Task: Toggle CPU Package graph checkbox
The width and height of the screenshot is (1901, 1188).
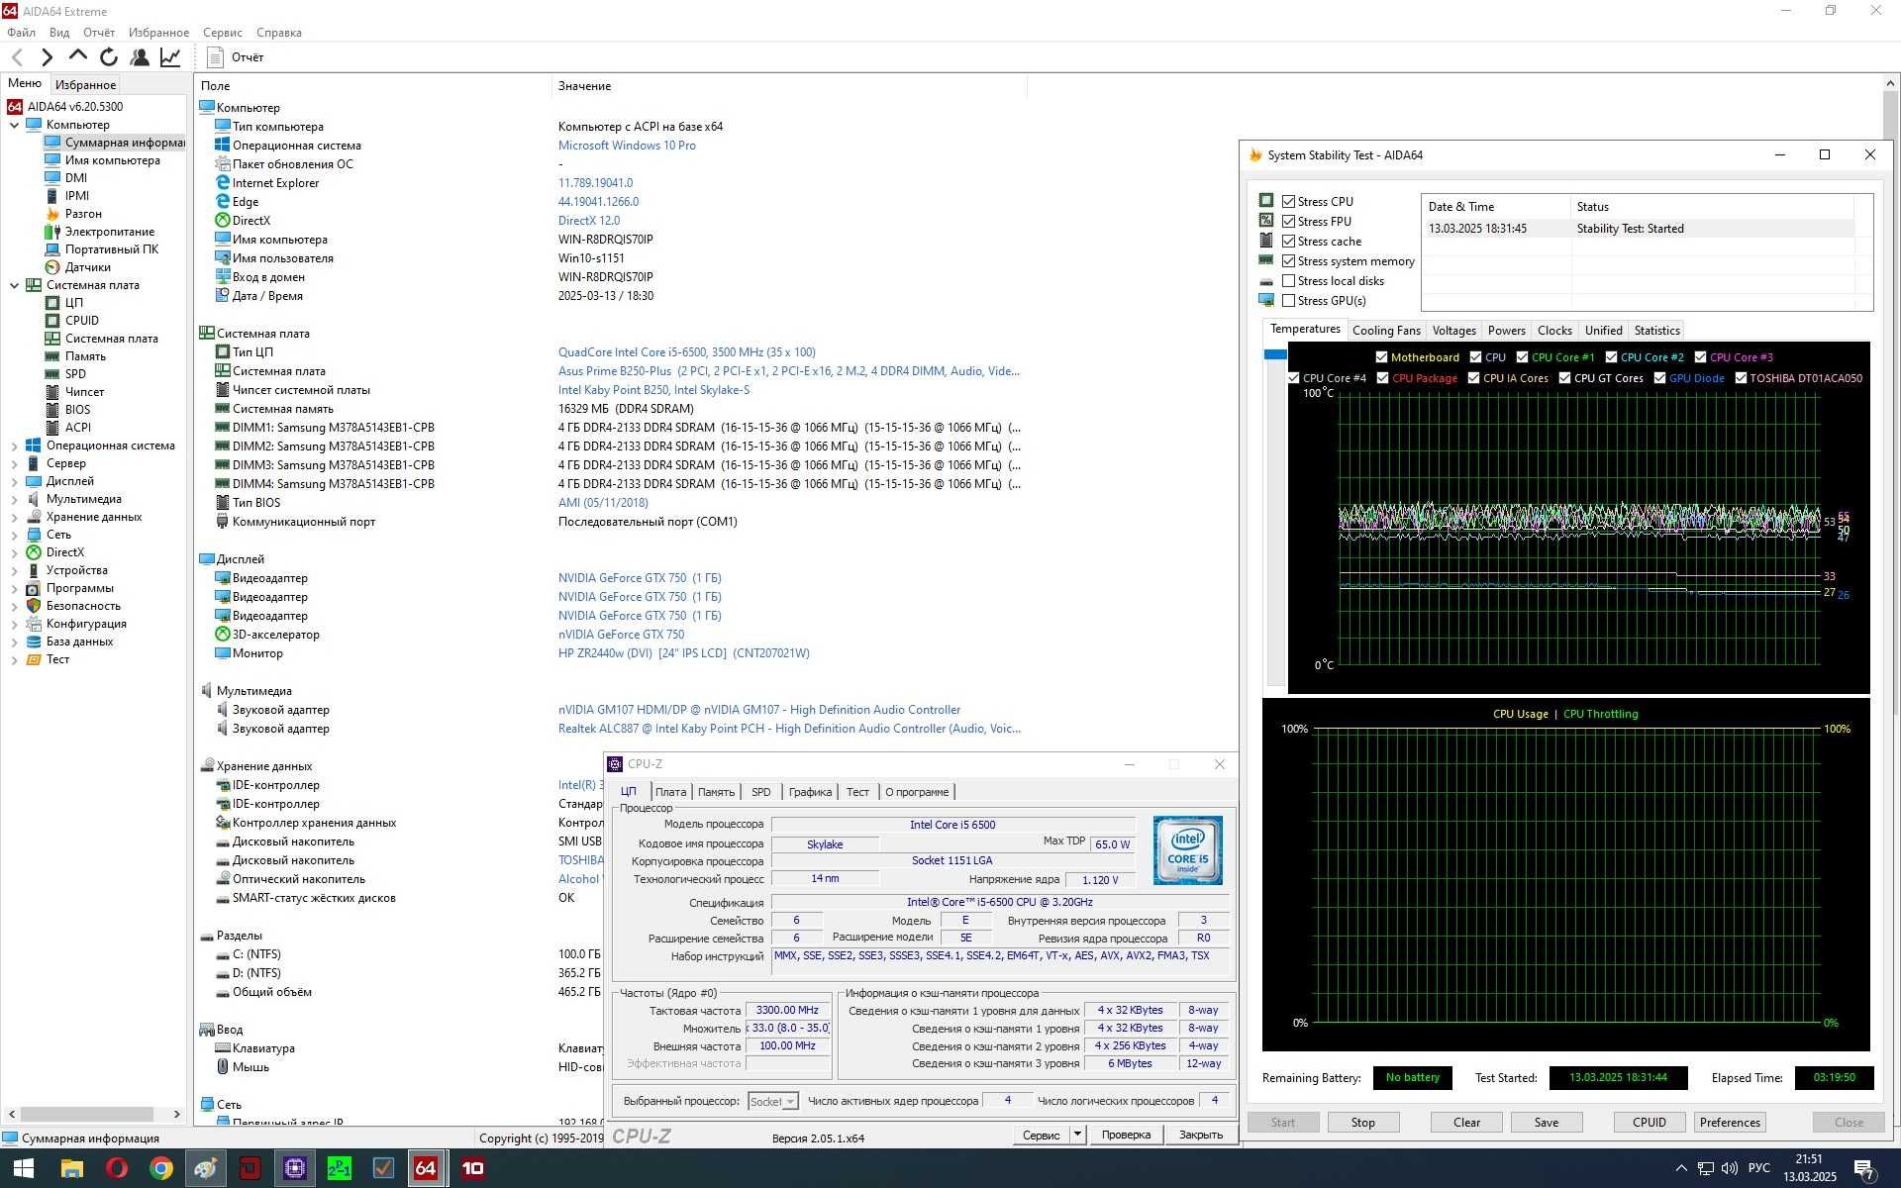Action: pos(1382,378)
